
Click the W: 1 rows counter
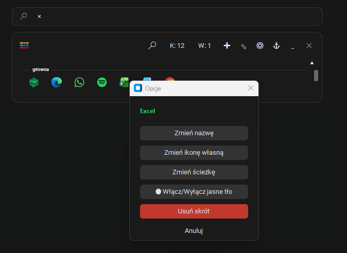tap(204, 46)
